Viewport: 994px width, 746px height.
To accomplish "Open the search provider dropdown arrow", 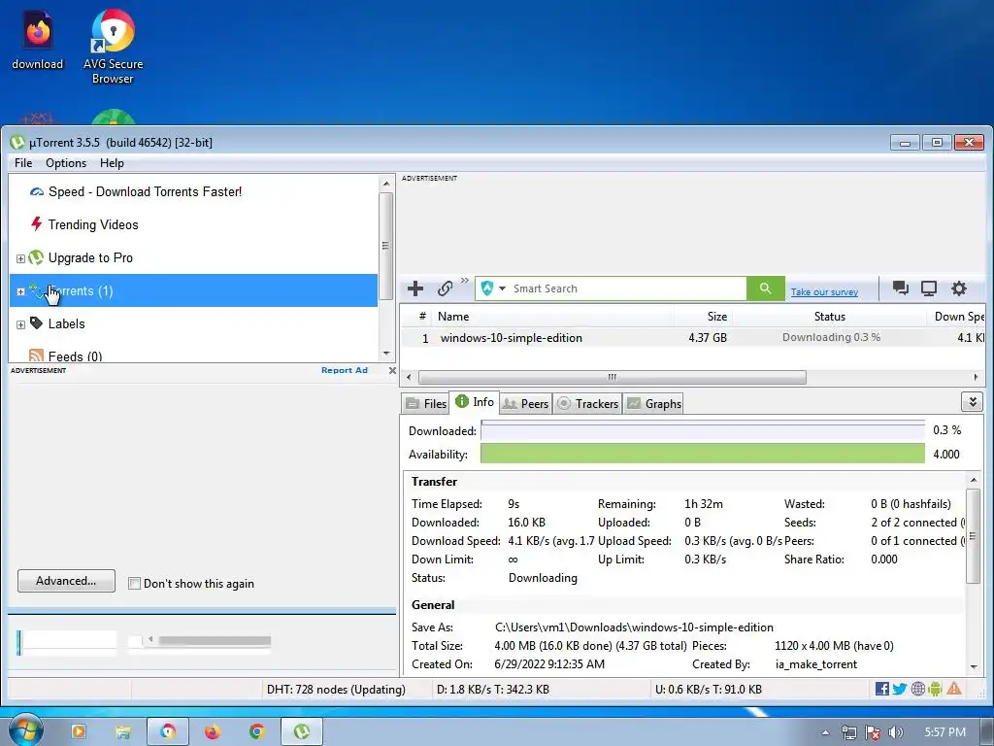I will click(502, 288).
